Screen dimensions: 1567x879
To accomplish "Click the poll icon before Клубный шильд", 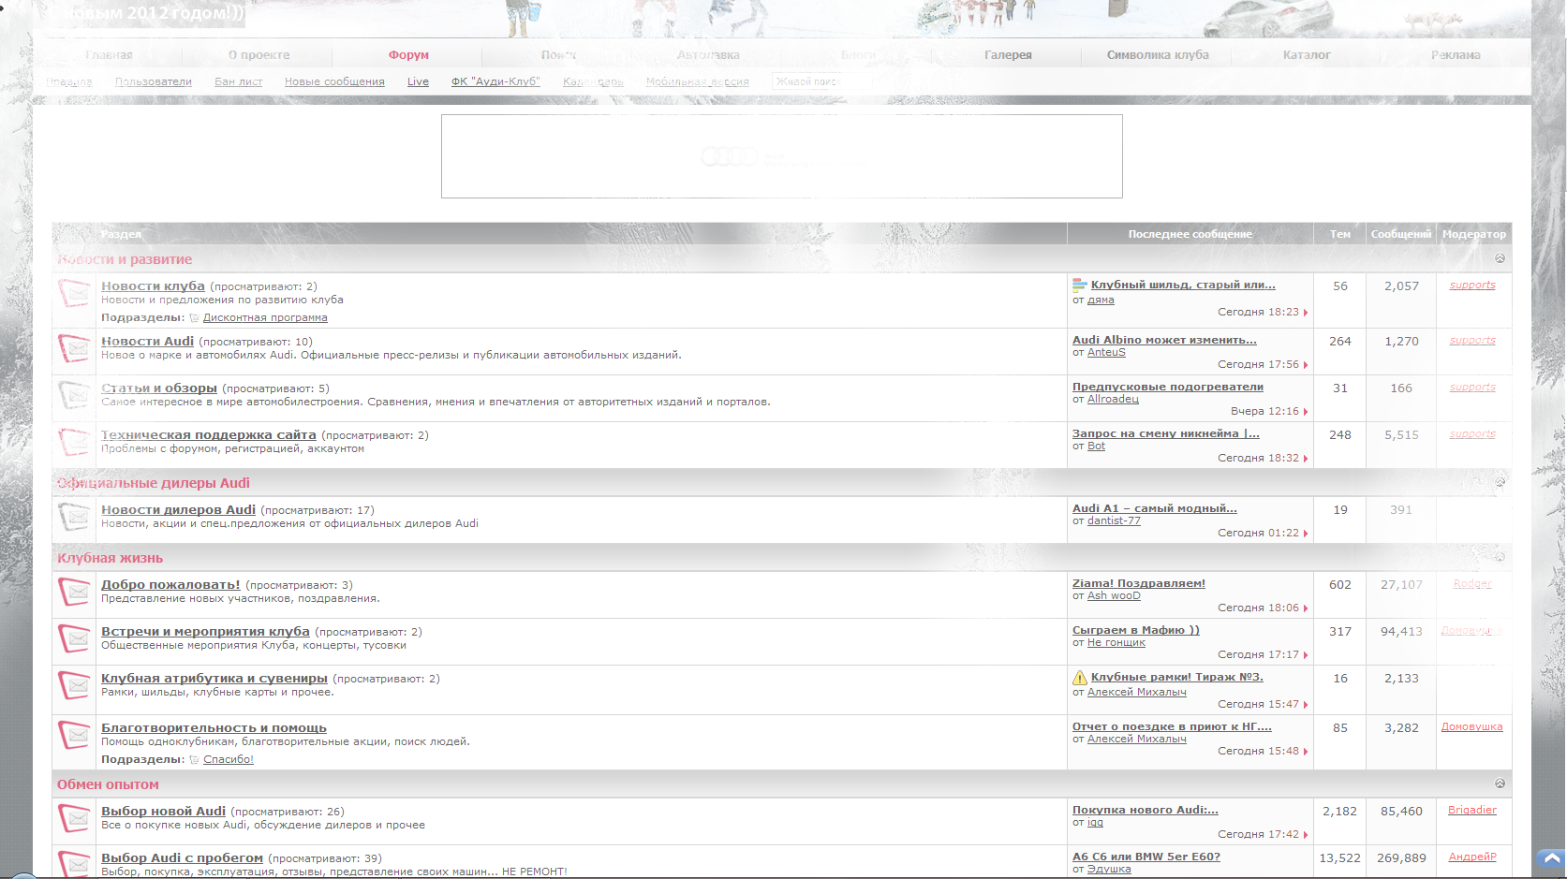I will pos(1080,285).
